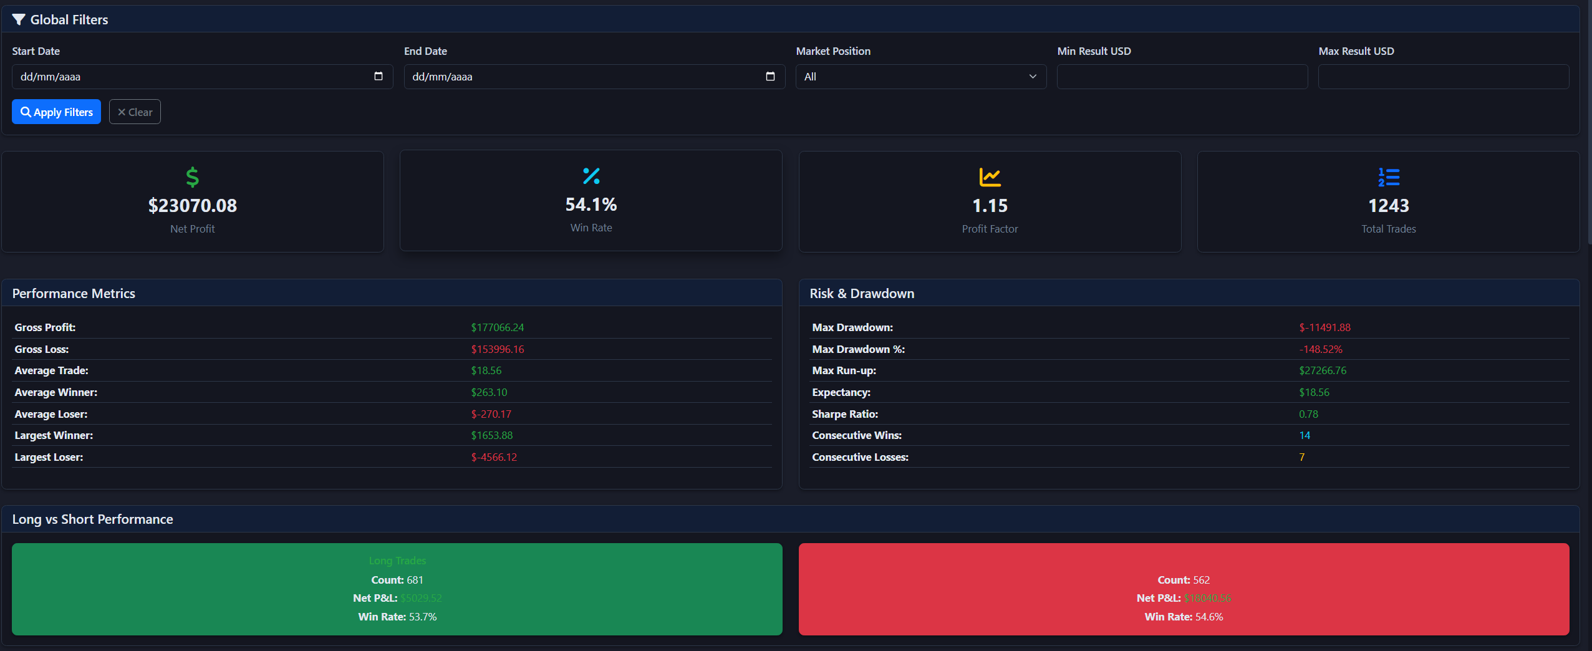The image size is (1592, 651).
Task: Select the red Short Trades summary card
Action: click(1183, 589)
